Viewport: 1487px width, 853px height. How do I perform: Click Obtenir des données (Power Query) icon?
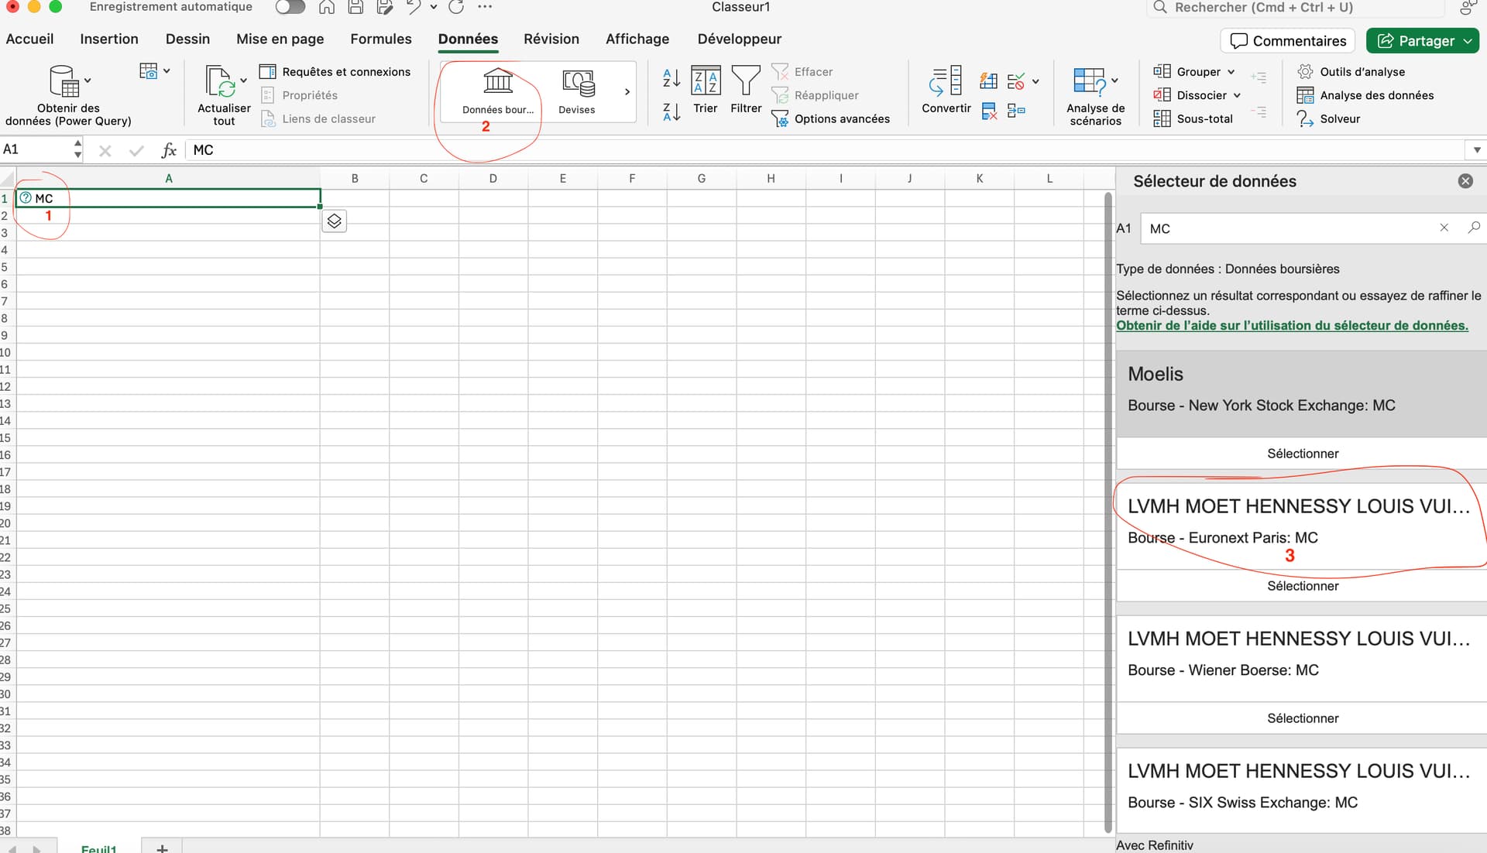pyautogui.click(x=64, y=81)
